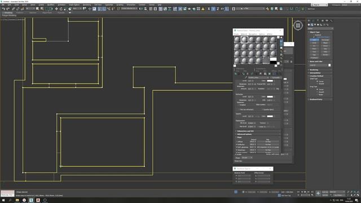
Task: Open the Splines category dropdown
Action: tap(320, 29)
